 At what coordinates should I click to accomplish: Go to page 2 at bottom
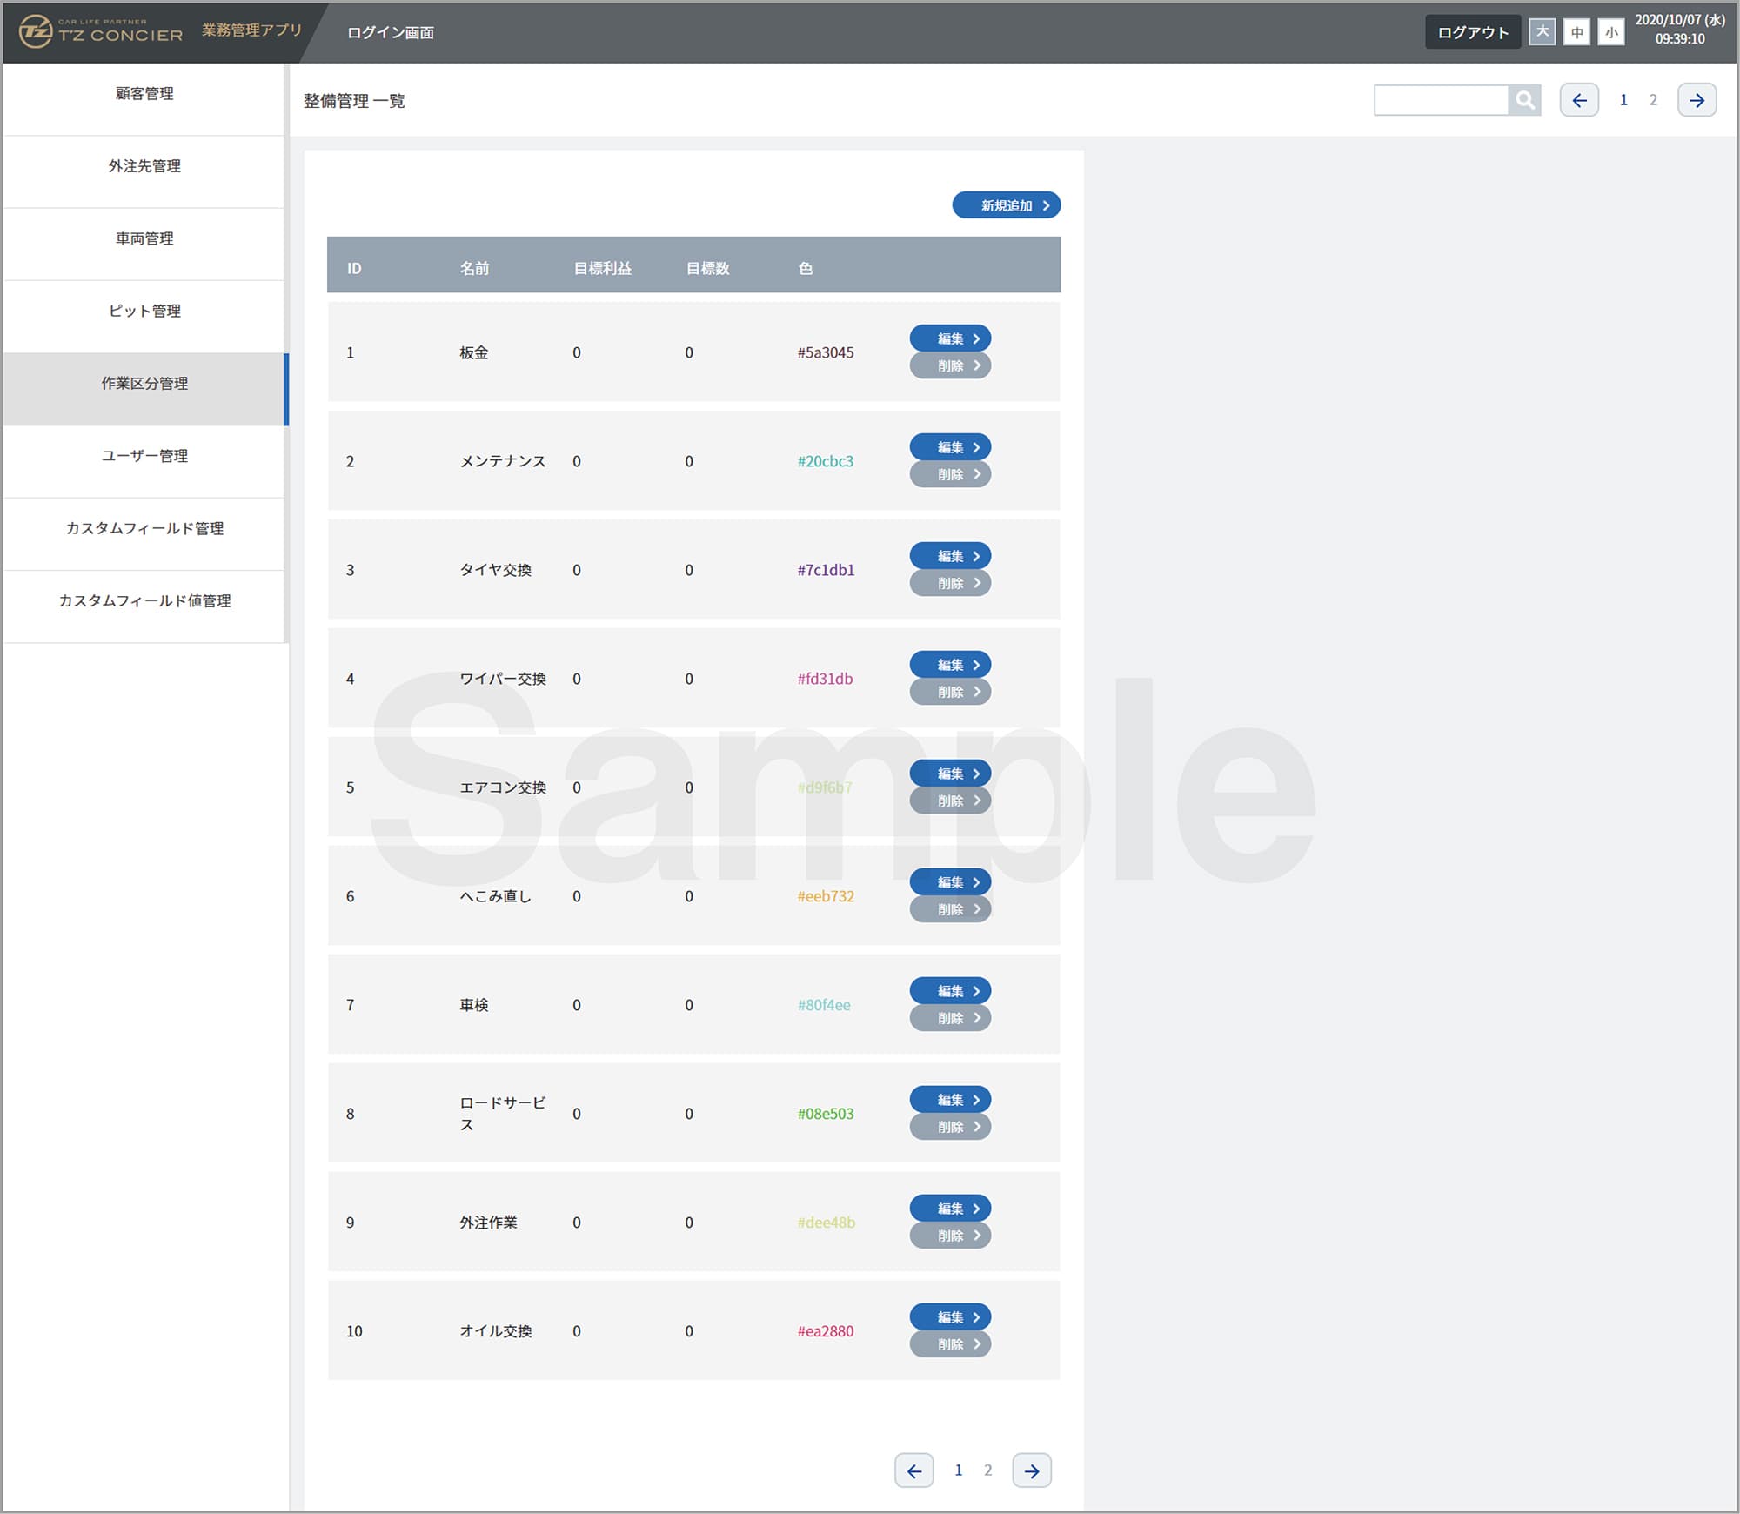[987, 1470]
